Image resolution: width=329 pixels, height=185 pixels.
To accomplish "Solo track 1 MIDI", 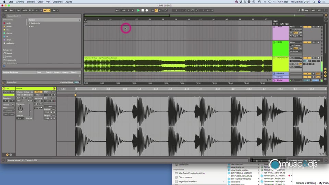I will [x=314, y=27].
